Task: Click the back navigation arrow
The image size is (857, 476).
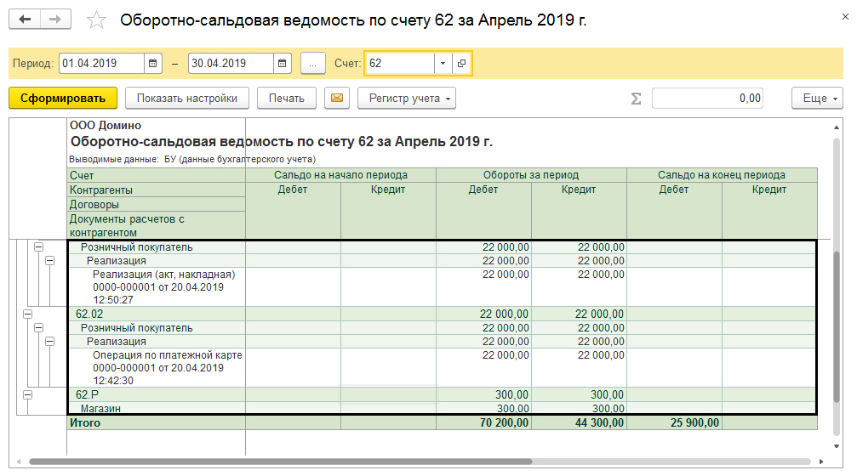Action: click(26, 19)
